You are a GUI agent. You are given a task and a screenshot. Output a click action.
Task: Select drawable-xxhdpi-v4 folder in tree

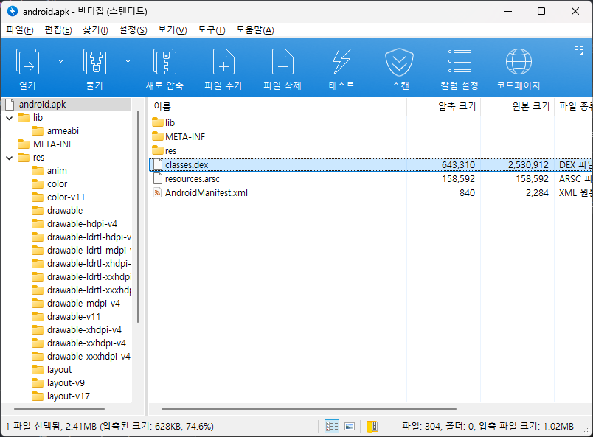tap(86, 343)
